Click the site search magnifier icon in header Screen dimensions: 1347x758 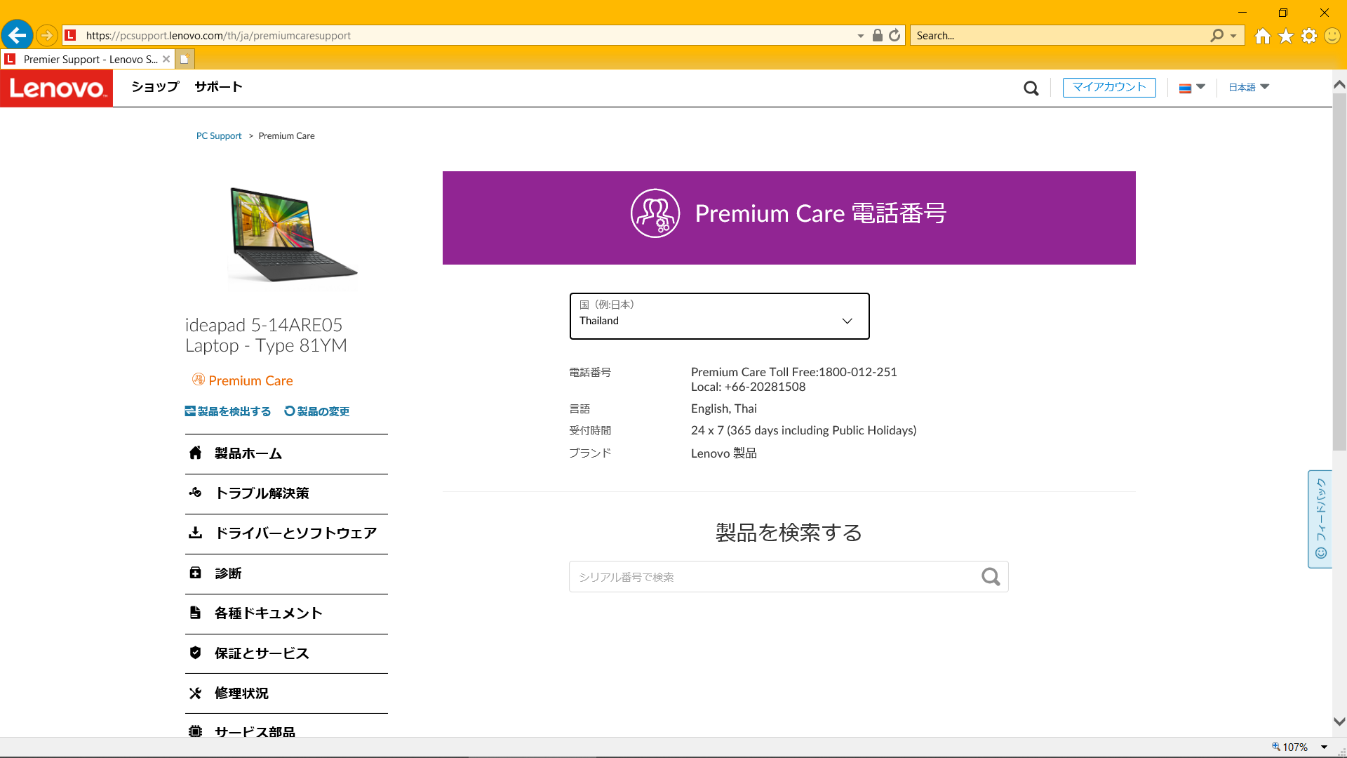click(1031, 88)
